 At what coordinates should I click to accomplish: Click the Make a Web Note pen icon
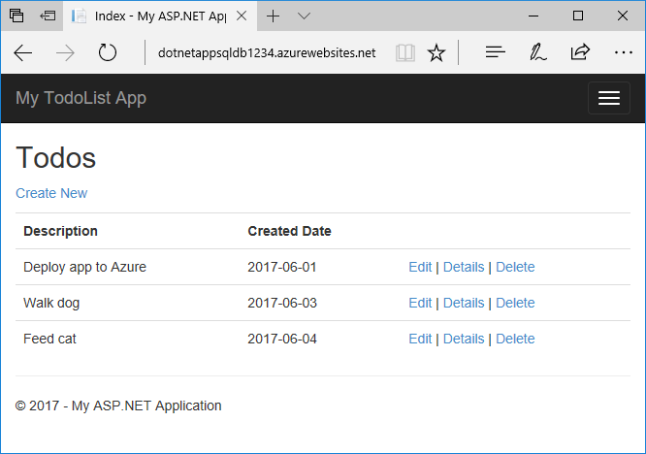tap(538, 52)
